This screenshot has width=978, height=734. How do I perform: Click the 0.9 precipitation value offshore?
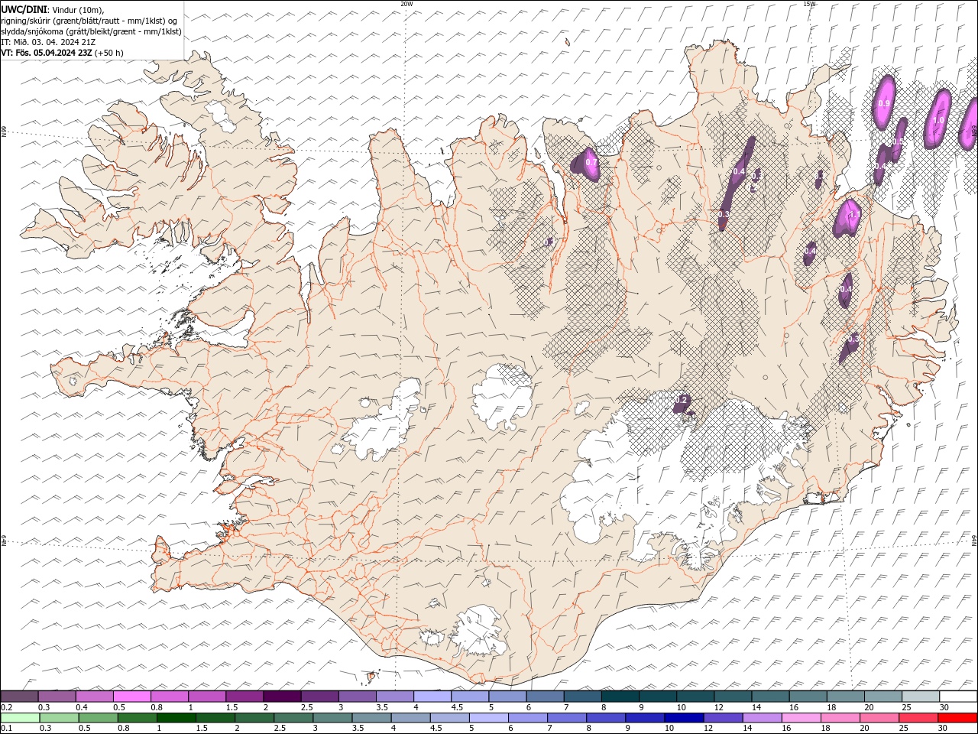coord(884,103)
